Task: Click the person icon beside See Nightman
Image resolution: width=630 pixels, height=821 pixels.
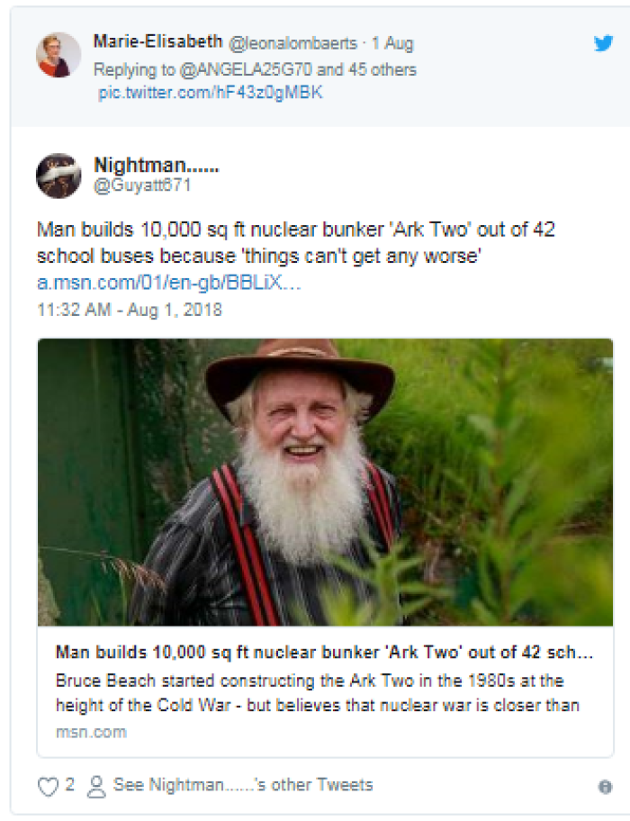Action: (x=96, y=787)
